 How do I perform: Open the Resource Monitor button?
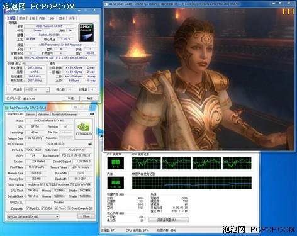point(169,220)
